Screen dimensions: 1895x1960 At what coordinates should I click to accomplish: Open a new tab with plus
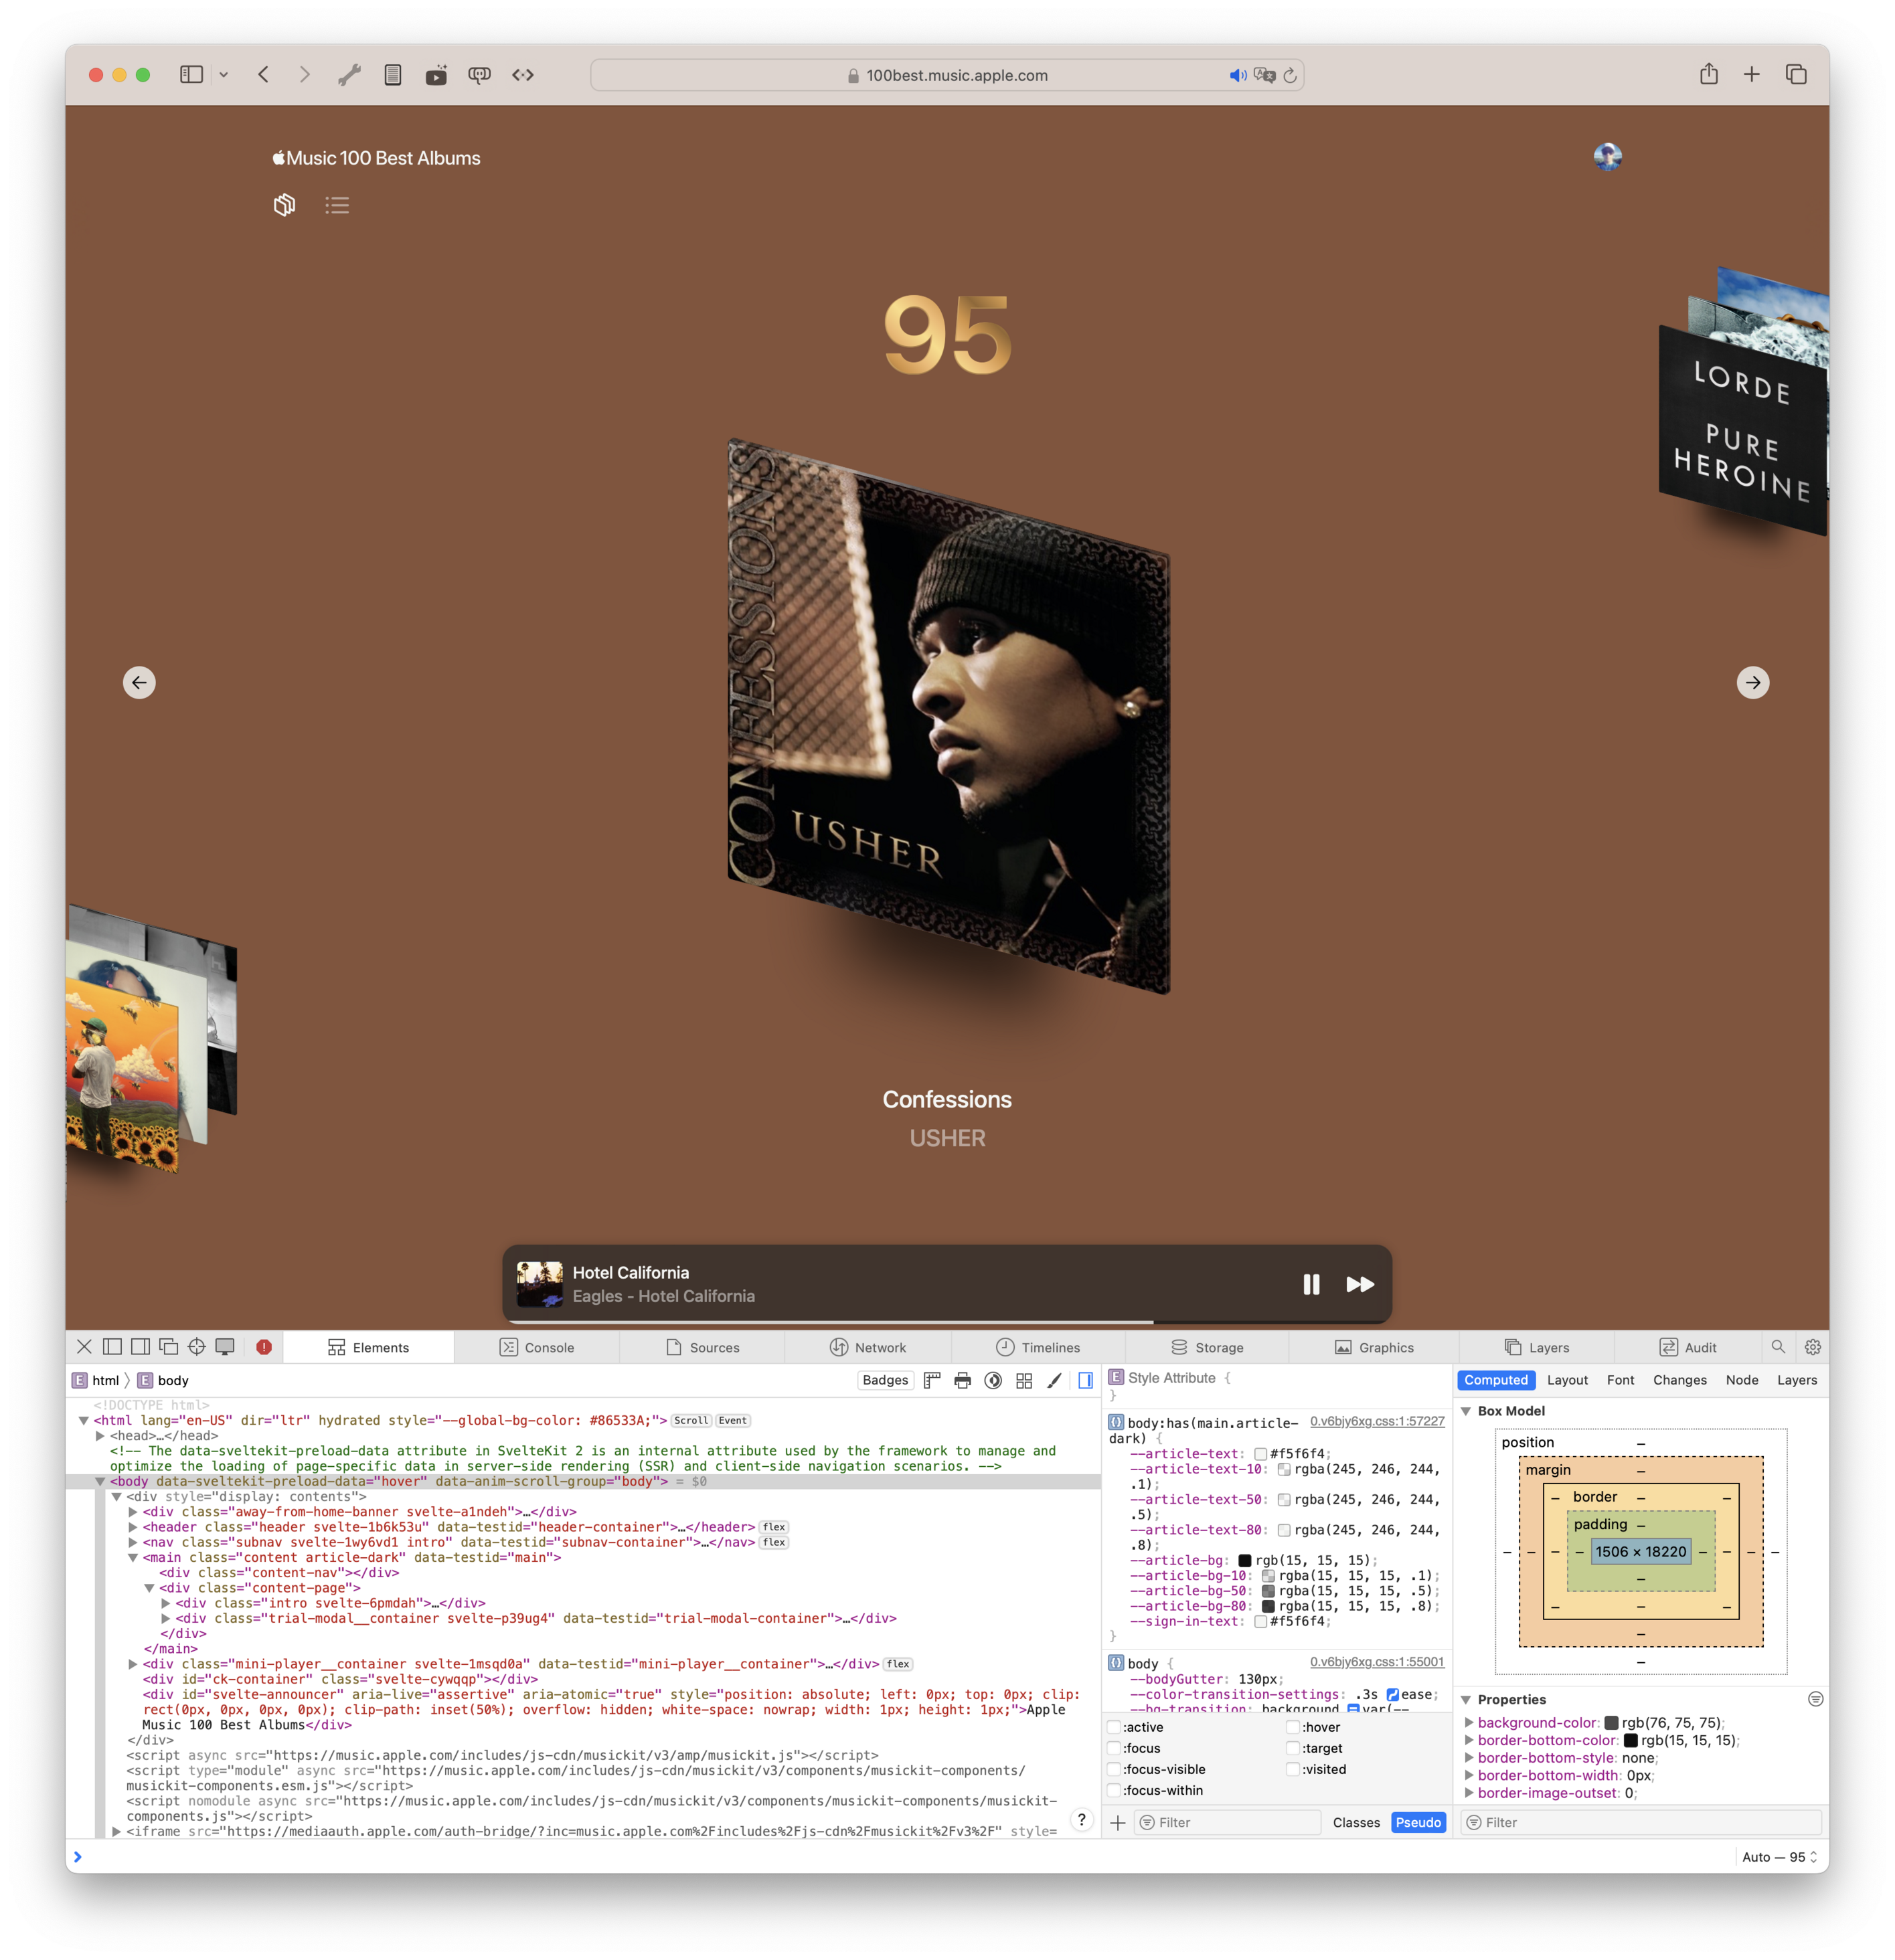pyautogui.click(x=1752, y=74)
